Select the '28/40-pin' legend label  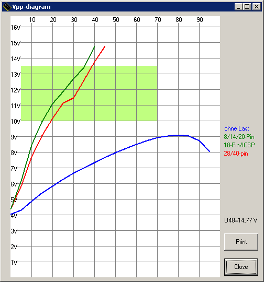[x=236, y=154]
